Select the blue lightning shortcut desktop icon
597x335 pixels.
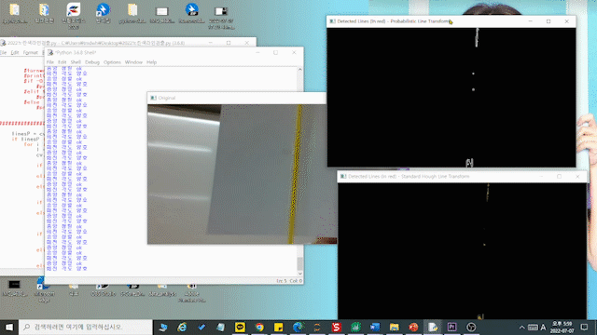103,13
